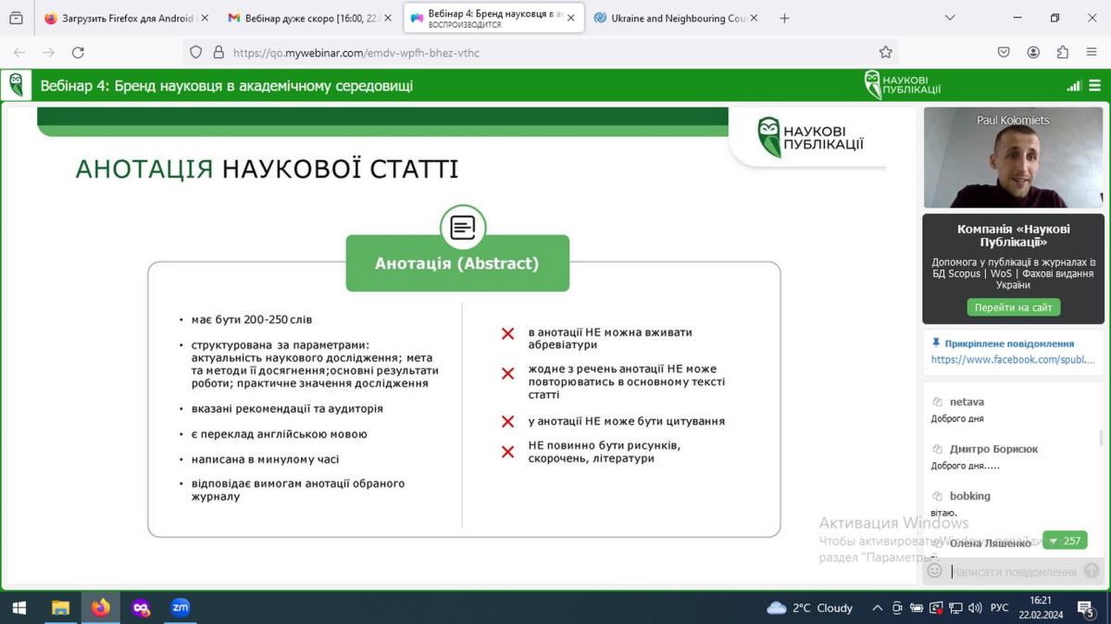Click the Прикріплене повідомлення label
This screenshot has height=624, width=1111.
click(x=1009, y=343)
